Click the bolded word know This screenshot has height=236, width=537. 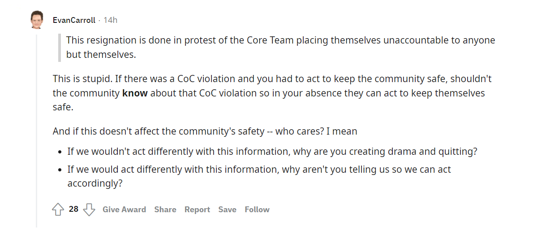coord(135,93)
